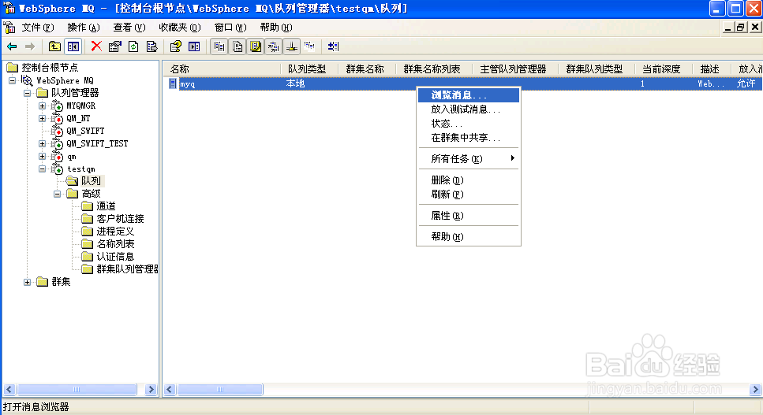Click the yellow base pin toolbar icon

291,46
